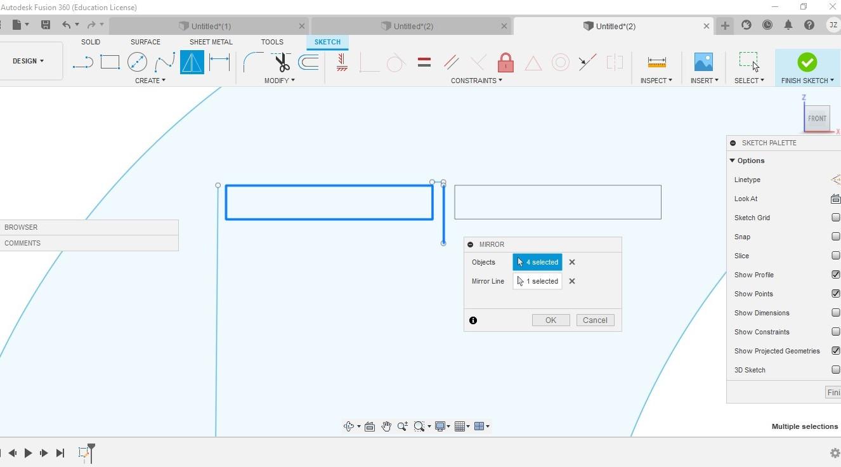841x467 pixels.
Task: Expand the Constraints dropdown menu
Action: pyautogui.click(x=476, y=81)
